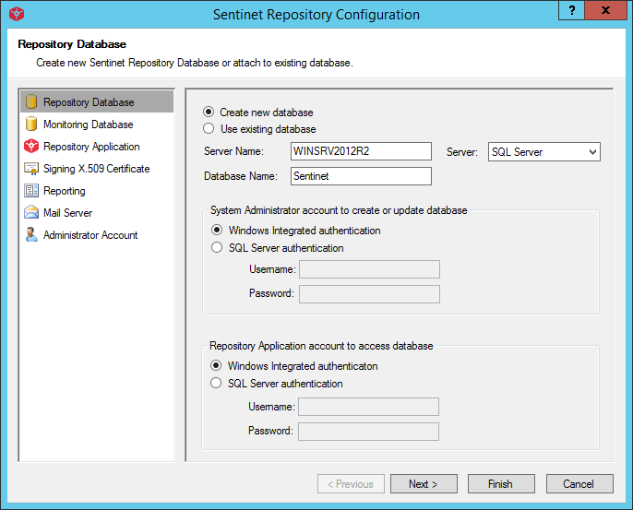633x510 pixels.
Task: Click the Server Name input field
Action: point(361,151)
